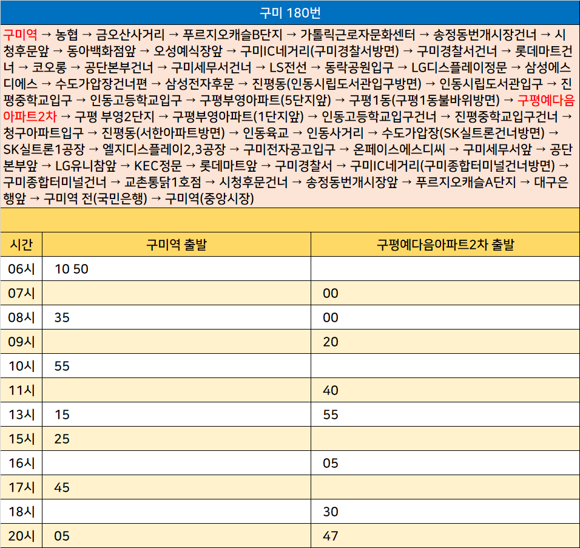580x548 pixels.
Task: Click the title '구미 180번'
Action: pyautogui.click(x=290, y=13)
